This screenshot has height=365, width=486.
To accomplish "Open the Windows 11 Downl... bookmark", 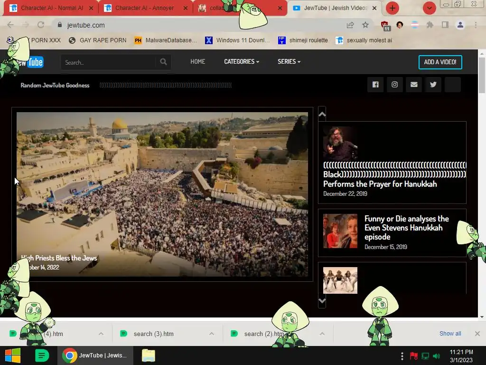I will coord(237,40).
